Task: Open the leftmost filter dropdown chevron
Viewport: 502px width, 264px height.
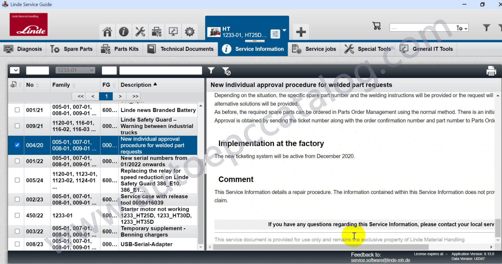Action: point(15,70)
